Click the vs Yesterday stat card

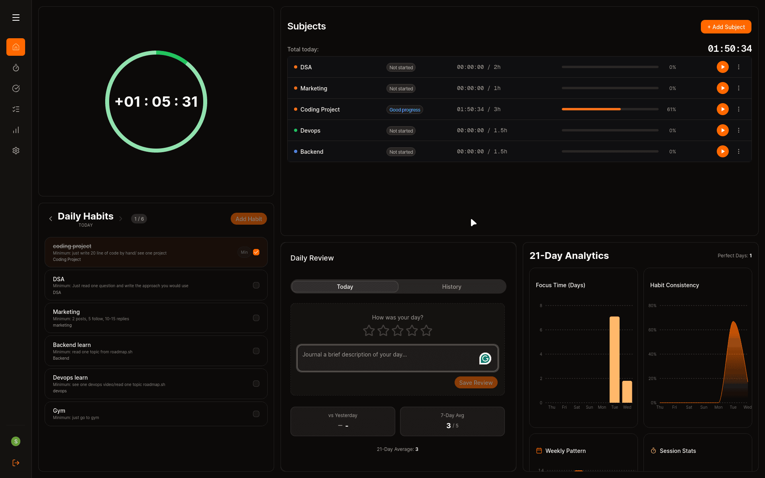(343, 421)
